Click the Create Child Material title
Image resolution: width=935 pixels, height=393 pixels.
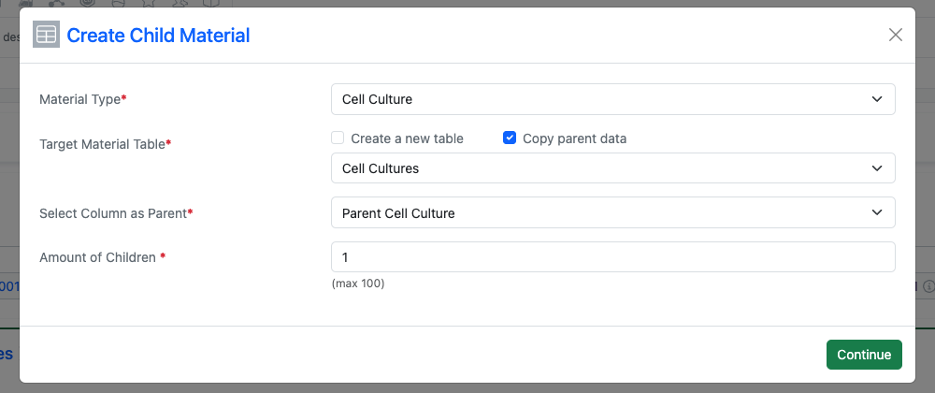click(158, 36)
